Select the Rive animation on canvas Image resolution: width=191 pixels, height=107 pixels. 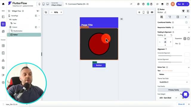[x=99, y=44]
